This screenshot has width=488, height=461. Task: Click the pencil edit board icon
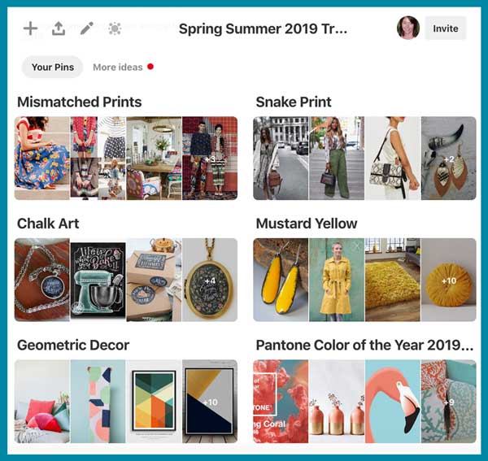87,28
